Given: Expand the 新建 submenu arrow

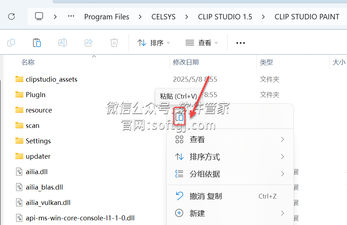Looking at the screenshot, I should pos(283,213).
